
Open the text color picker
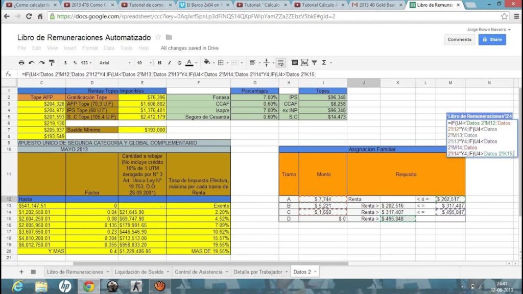tap(189, 63)
